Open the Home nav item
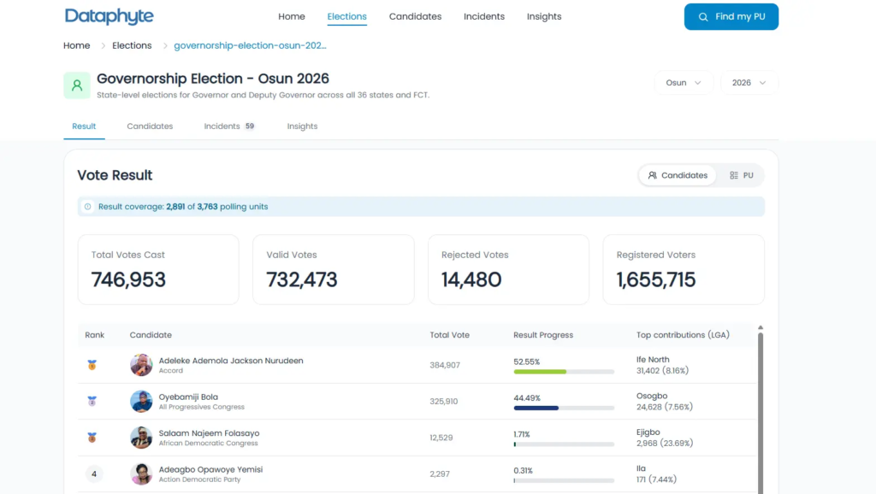 coord(292,17)
